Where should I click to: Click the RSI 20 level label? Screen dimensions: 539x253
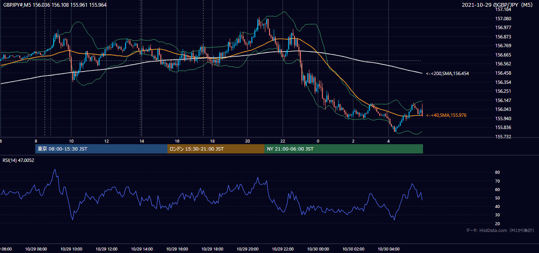[497, 223]
